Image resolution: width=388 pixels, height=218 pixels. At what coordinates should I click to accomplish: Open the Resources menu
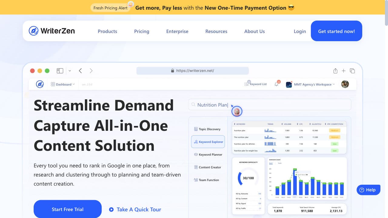(216, 31)
